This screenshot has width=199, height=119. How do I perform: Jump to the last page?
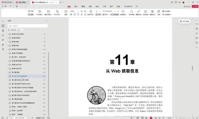tap(118, 11)
